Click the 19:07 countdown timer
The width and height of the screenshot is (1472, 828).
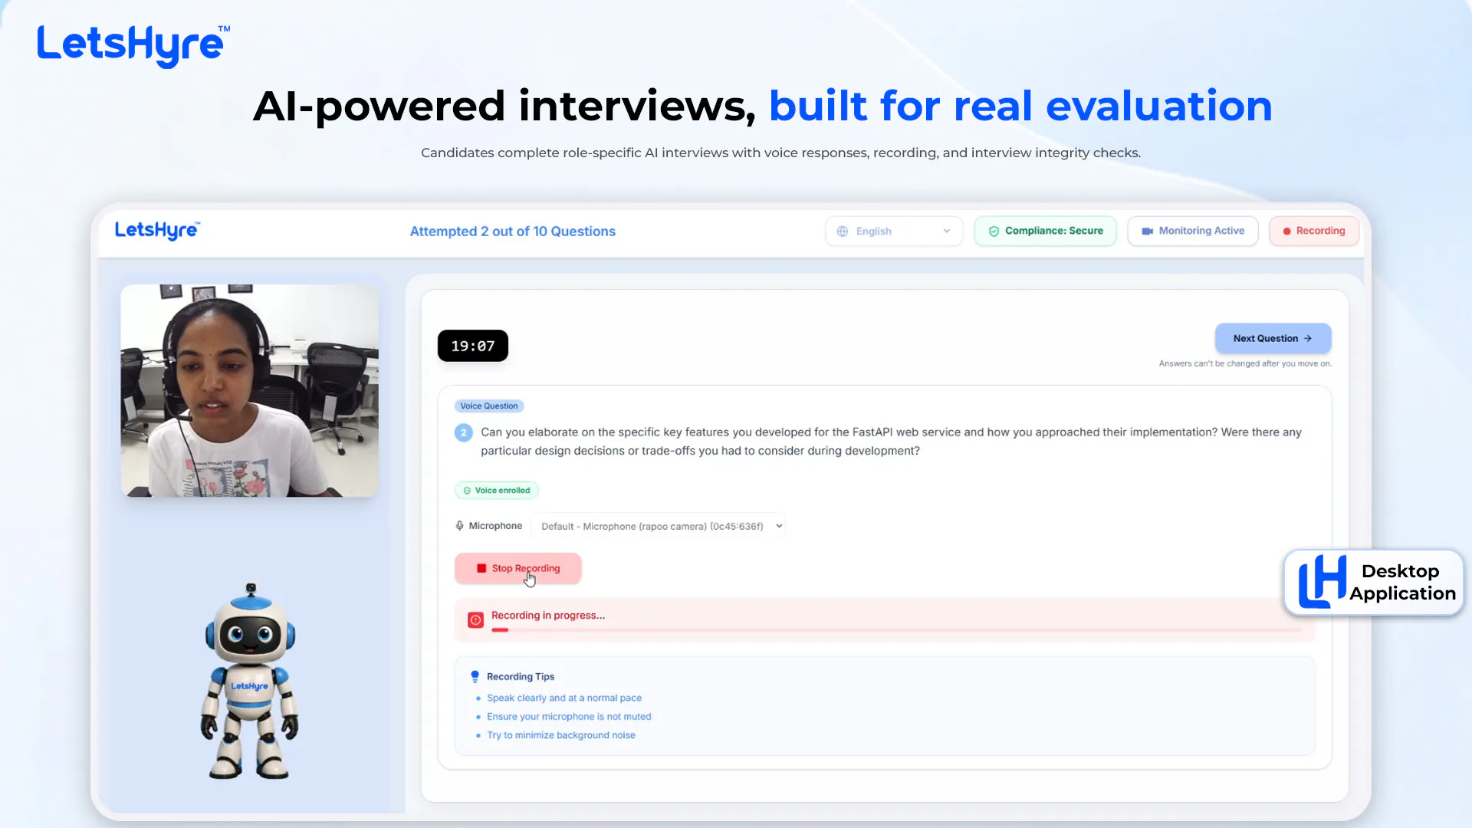[x=473, y=346]
